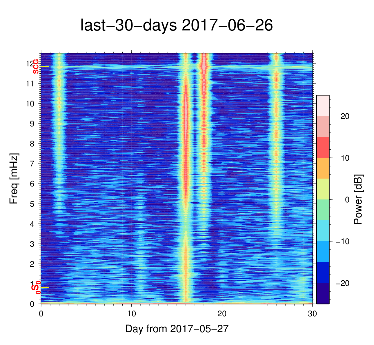Select the red "0S0" mode marker label

(36, 288)
